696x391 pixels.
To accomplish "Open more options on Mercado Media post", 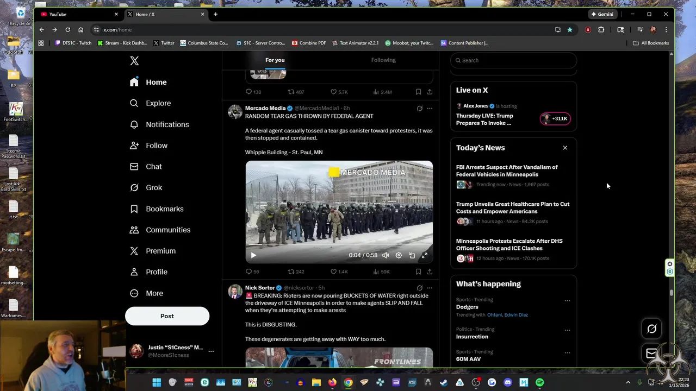I will coord(430,109).
